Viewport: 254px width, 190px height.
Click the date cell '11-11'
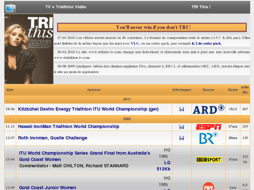[x=10, y=127]
